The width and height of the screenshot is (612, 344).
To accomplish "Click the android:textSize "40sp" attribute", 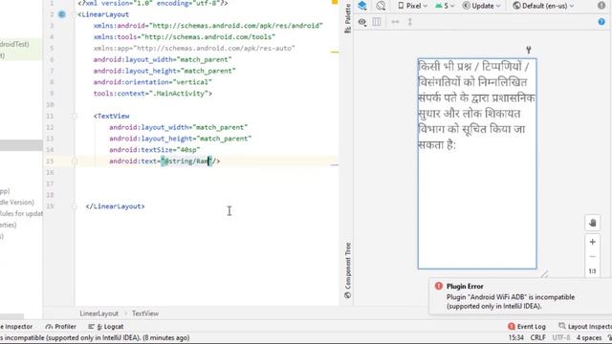I will click(155, 150).
